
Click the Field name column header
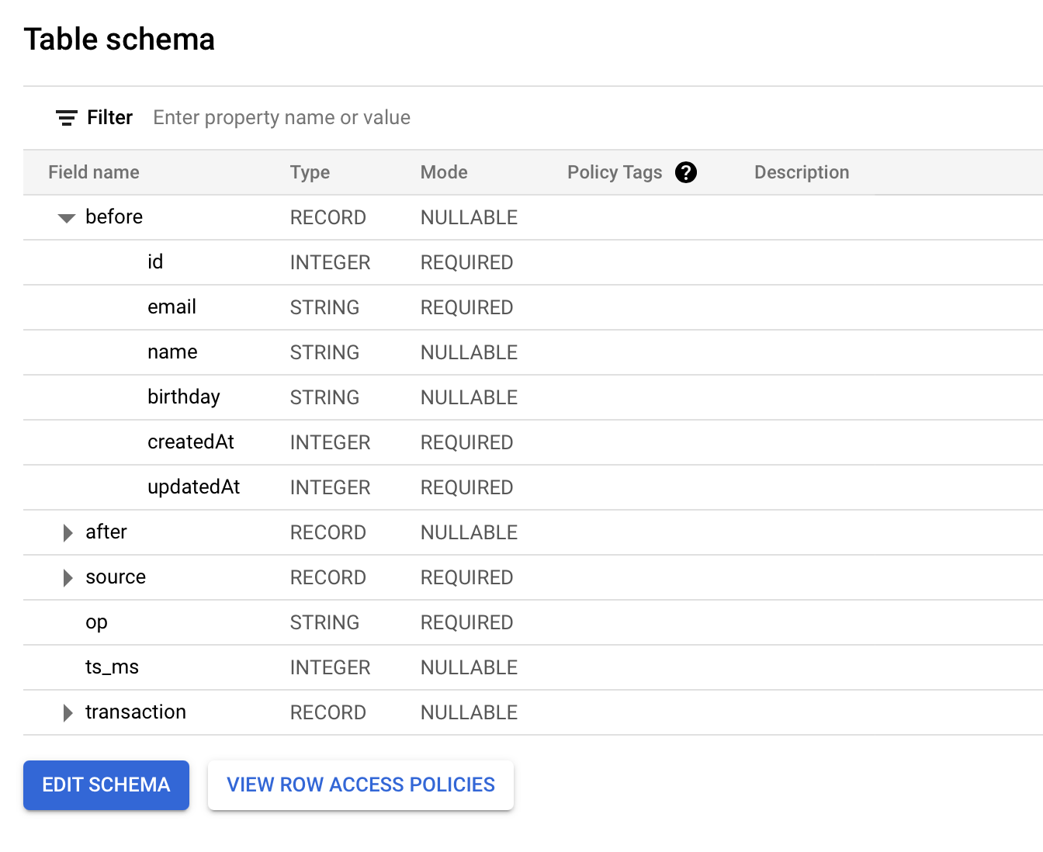pos(94,172)
